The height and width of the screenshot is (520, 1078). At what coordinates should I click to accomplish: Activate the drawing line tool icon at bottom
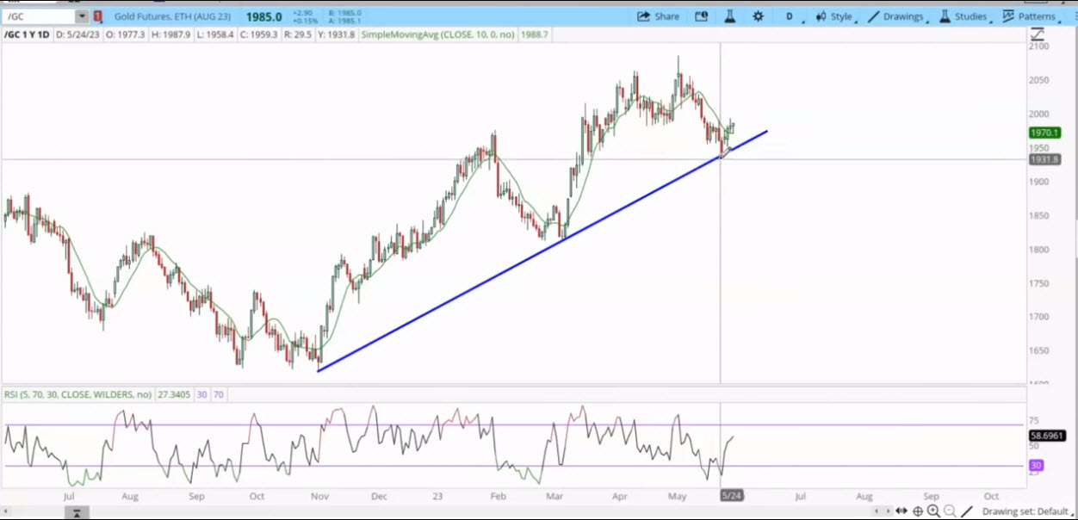(x=968, y=511)
